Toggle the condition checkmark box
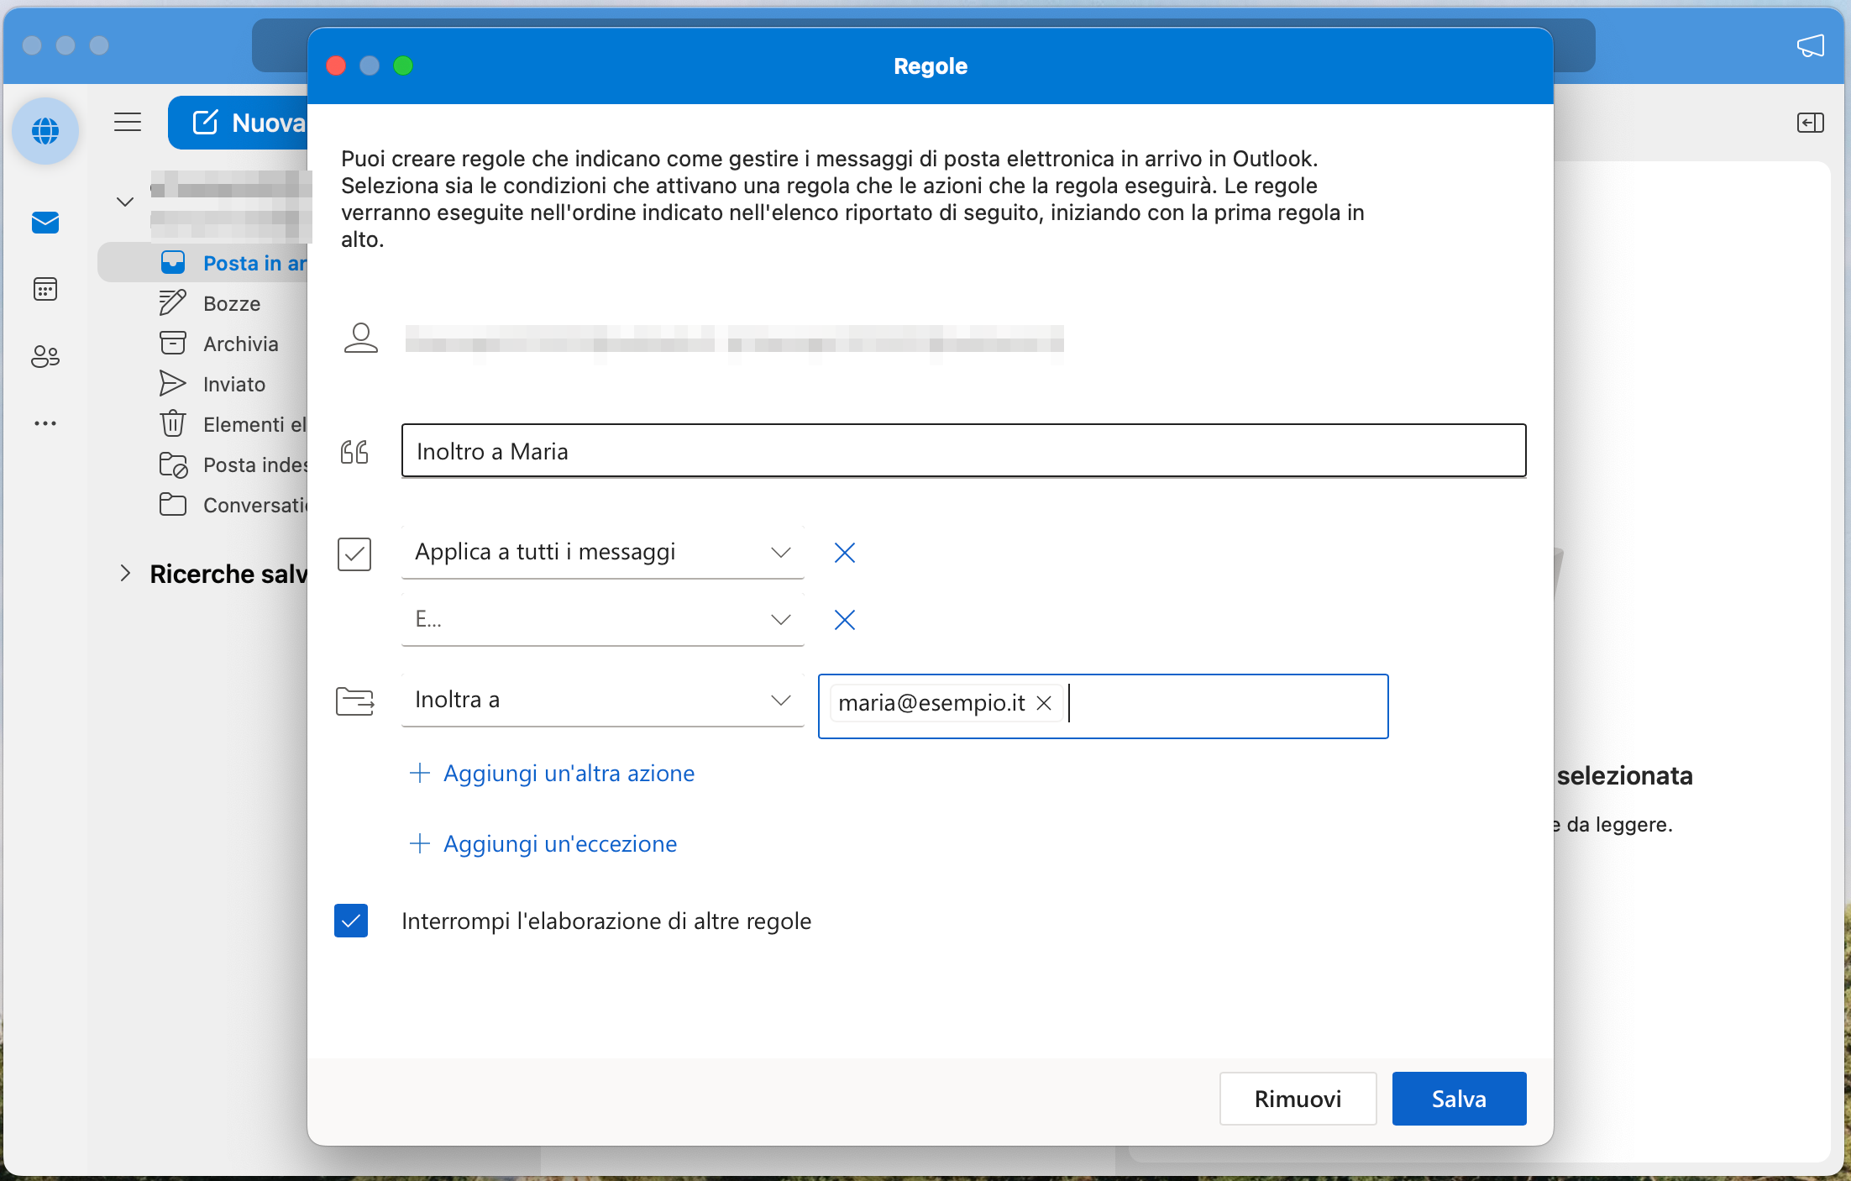The width and height of the screenshot is (1851, 1181). tap(354, 554)
